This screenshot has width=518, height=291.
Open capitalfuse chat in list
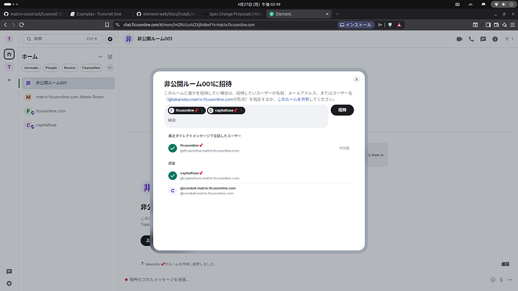68,125
